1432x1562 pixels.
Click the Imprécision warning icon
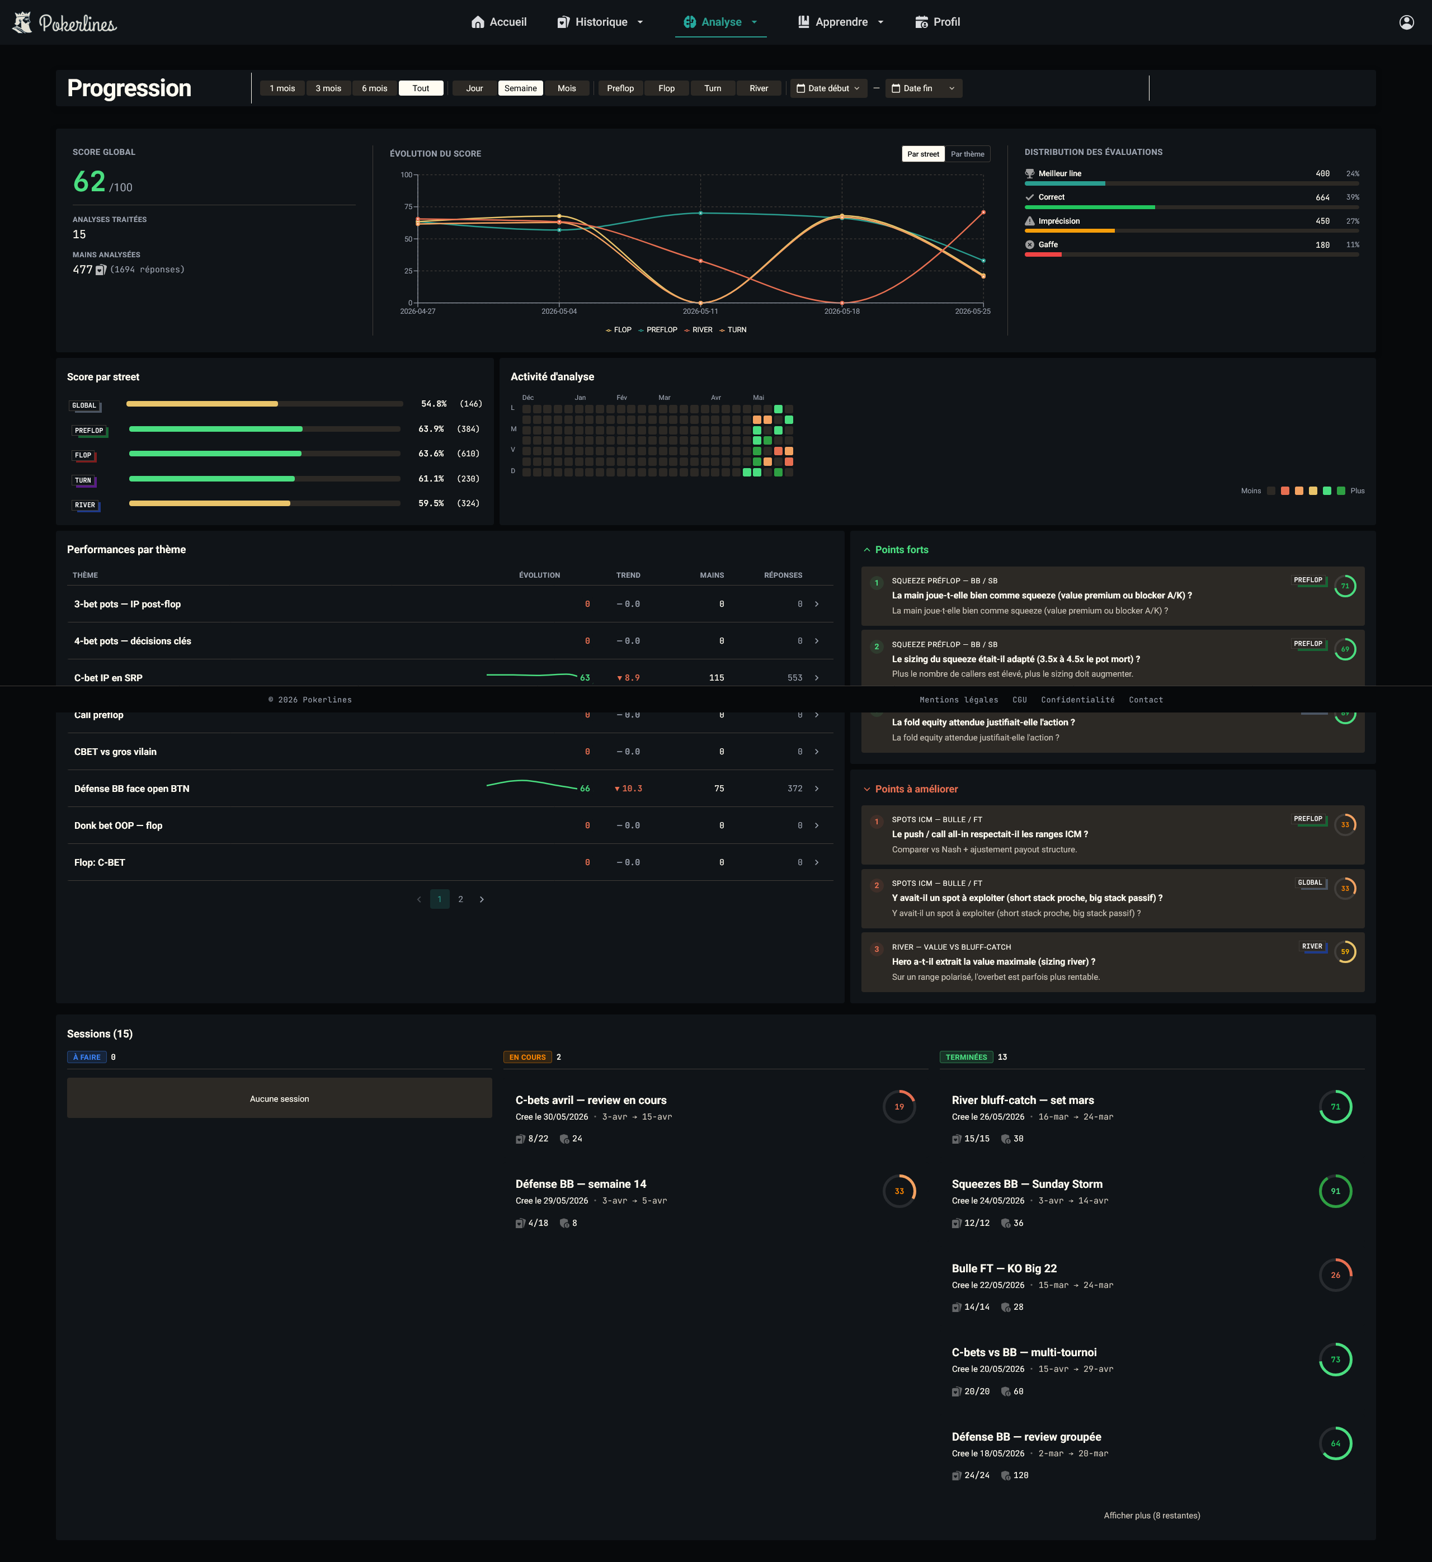(1030, 221)
